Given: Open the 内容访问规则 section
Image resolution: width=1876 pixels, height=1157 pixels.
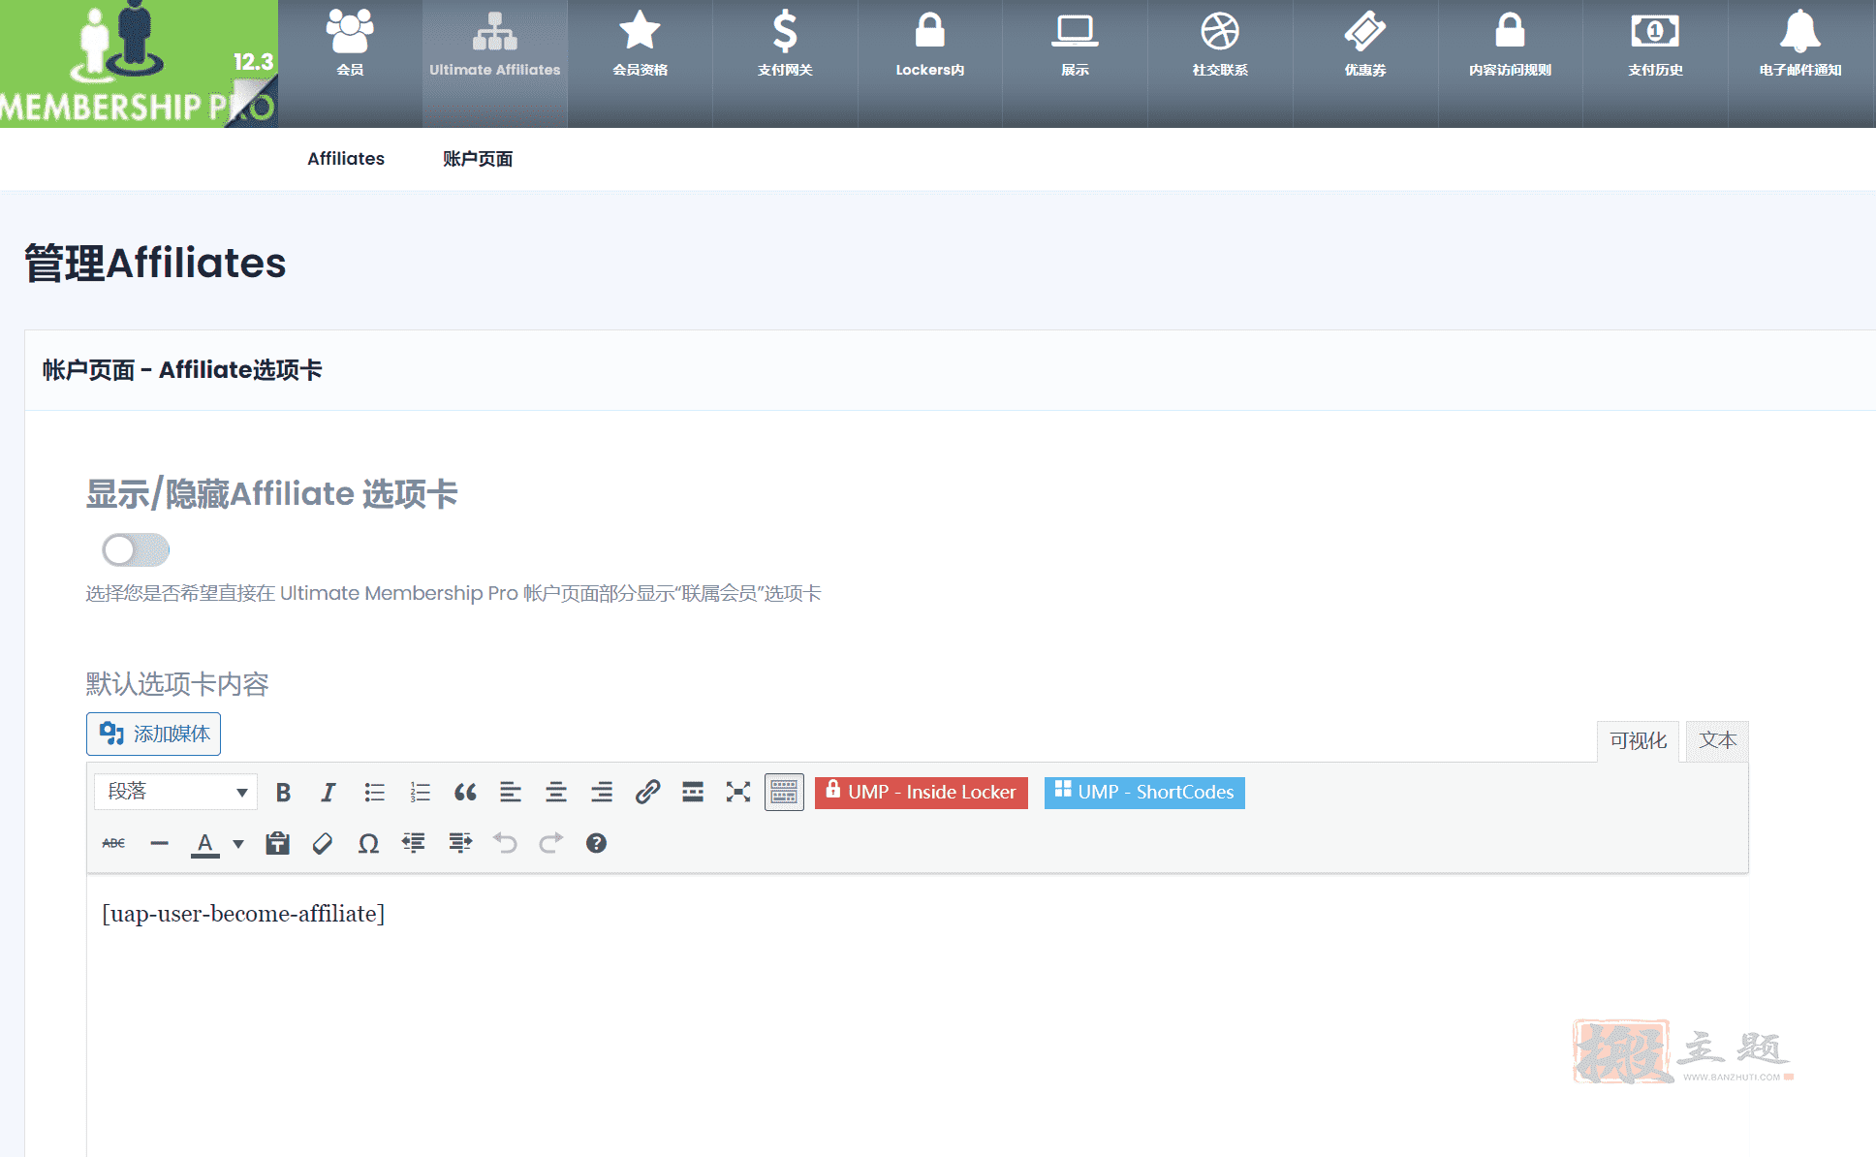Looking at the screenshot, I should click(x=1510, y=64).
